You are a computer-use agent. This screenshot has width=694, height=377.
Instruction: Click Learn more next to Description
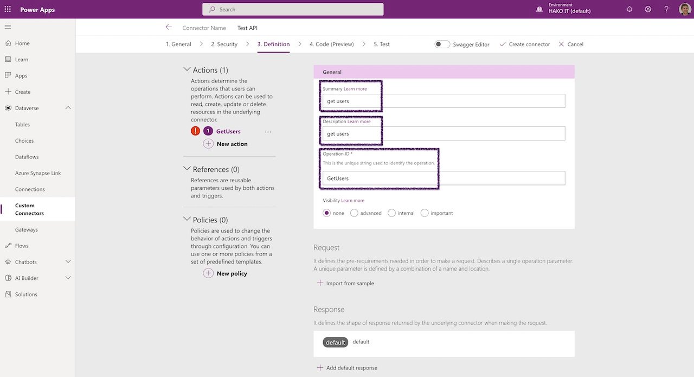click(x=359, y=122)
